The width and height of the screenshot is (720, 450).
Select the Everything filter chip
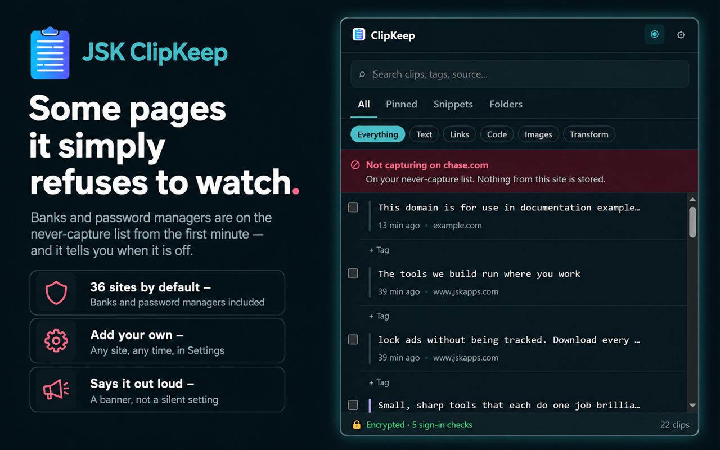pos(377,134)
